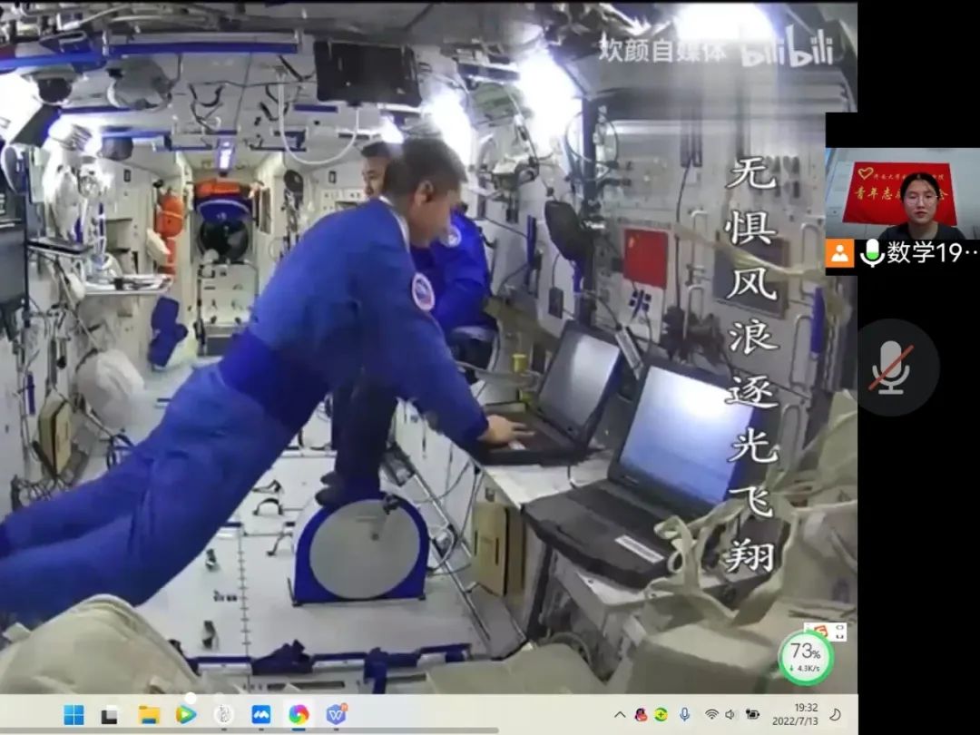Click the blue microphone tray icon
Screen dimensions: 980x735
pyautogui.click(x=684, y=714)
